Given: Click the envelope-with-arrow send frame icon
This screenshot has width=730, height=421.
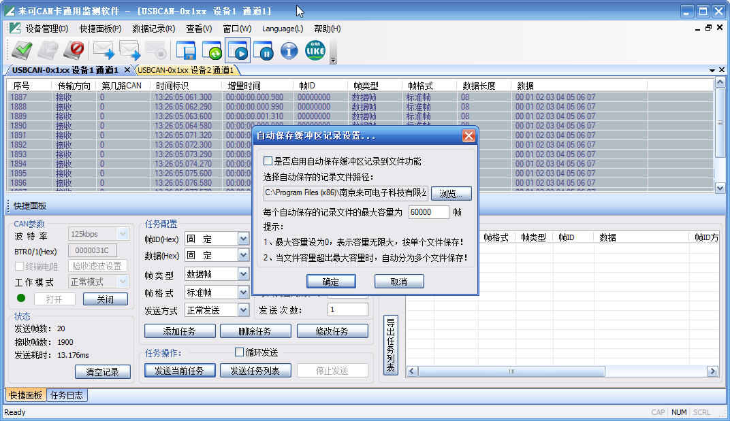Looking at the screenshot, I should click(x=102, y=50).
